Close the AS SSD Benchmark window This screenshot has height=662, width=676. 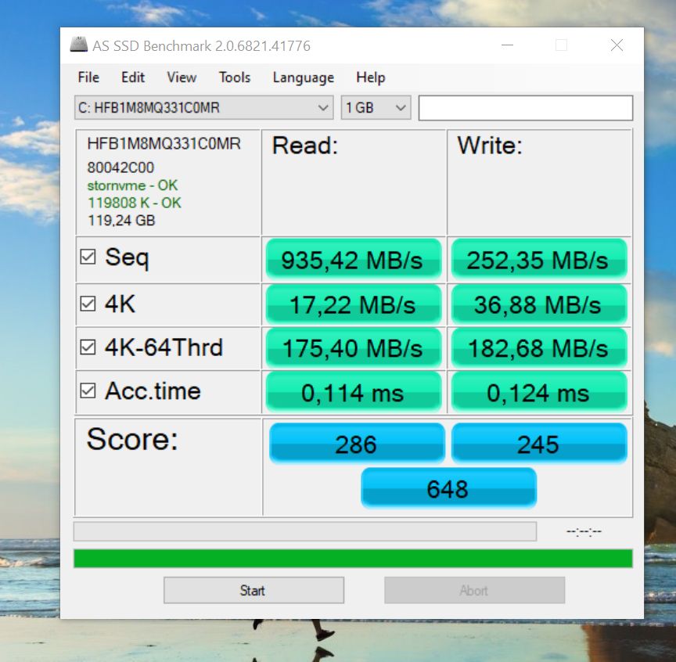[617, 45]
